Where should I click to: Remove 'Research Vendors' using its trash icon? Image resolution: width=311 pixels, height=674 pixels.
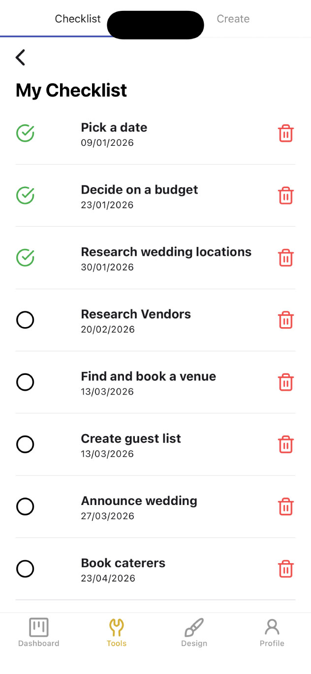coord(286,320)
